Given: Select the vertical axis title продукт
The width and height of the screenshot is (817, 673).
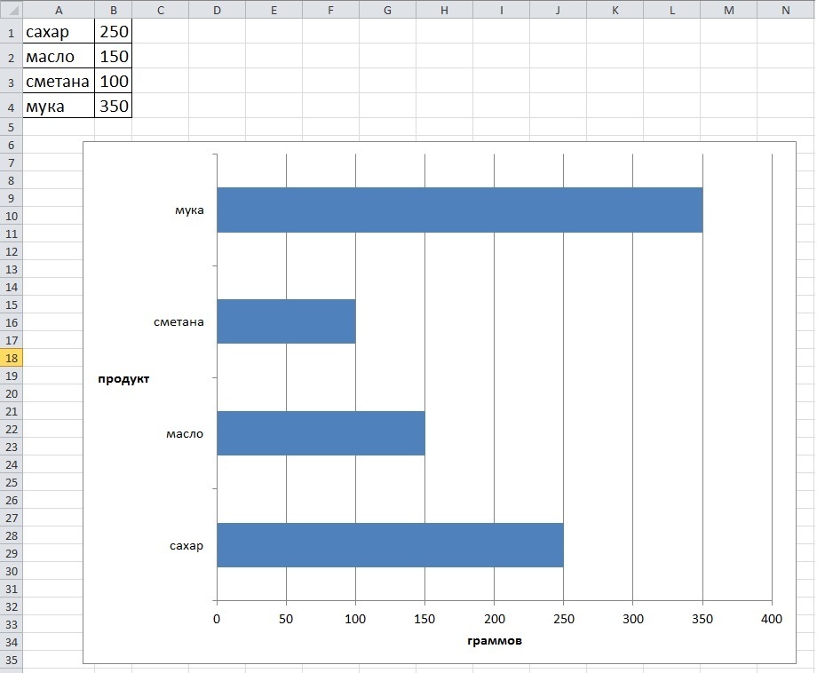Looking at the screenshot, I should coord(123,379).
